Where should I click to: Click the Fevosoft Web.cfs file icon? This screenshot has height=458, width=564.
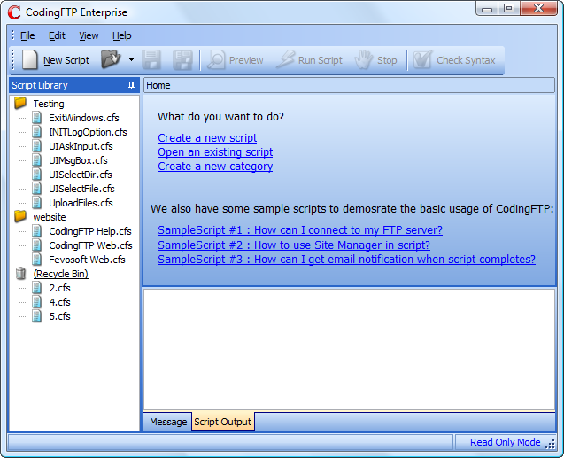36,259
